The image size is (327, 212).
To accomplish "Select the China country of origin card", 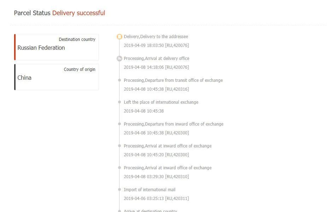I will (56, 77).
